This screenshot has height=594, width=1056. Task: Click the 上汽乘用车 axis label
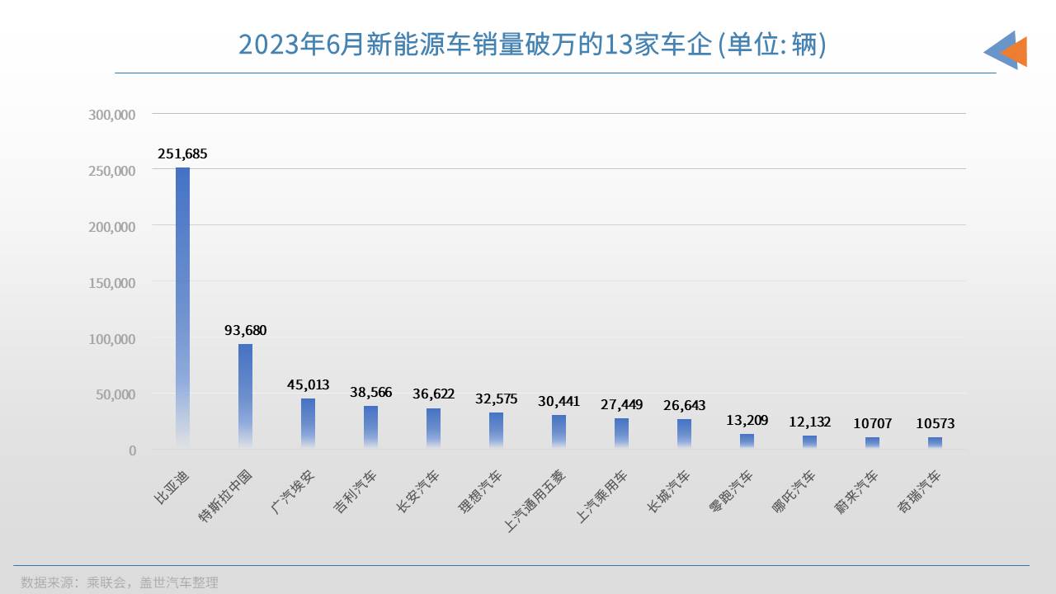click(x=602, y=496)
